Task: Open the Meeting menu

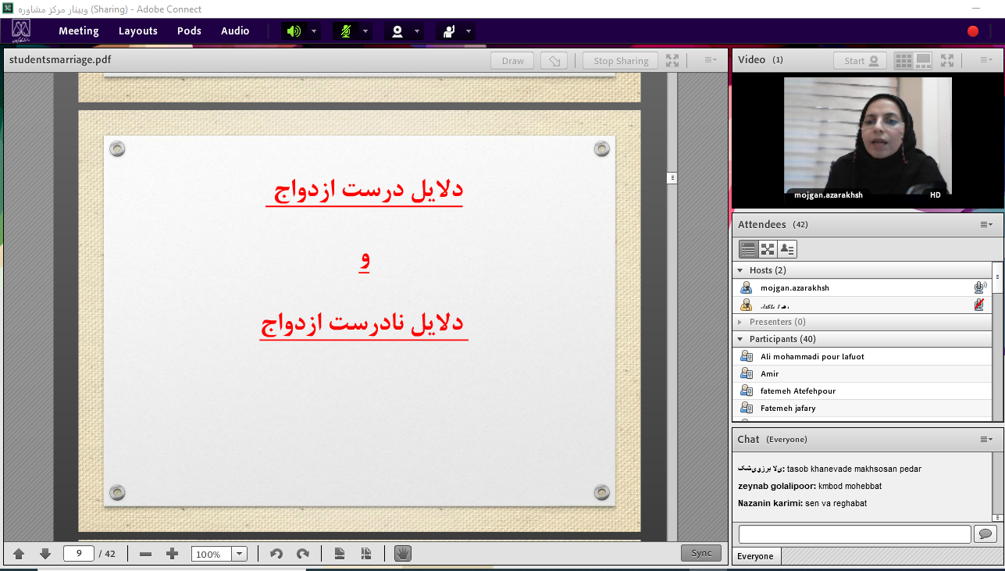Action: 78,31
